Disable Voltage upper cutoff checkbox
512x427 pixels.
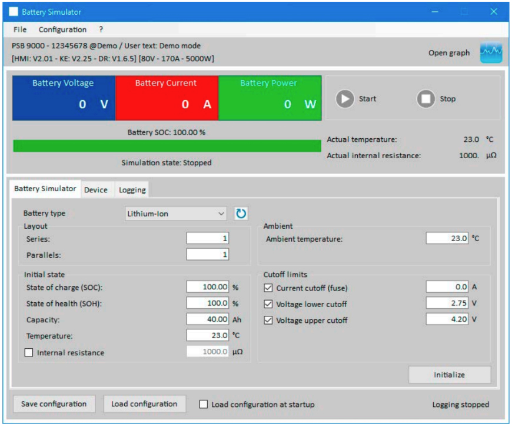coord(268,321)
